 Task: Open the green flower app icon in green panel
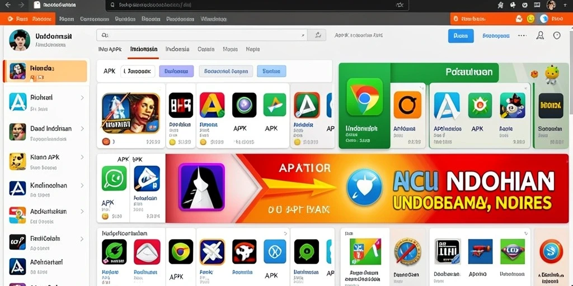coord(480,105)
